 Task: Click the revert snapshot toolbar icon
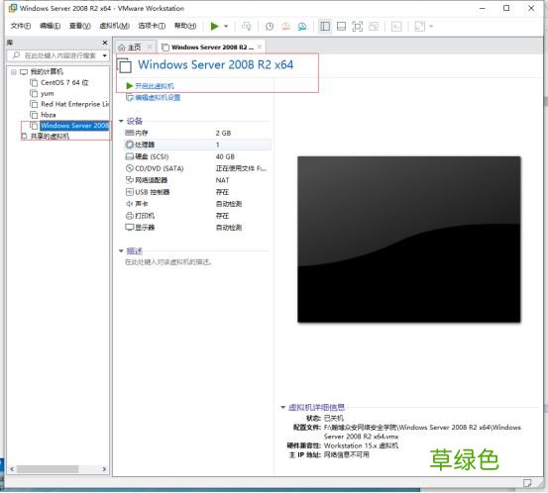285,27
